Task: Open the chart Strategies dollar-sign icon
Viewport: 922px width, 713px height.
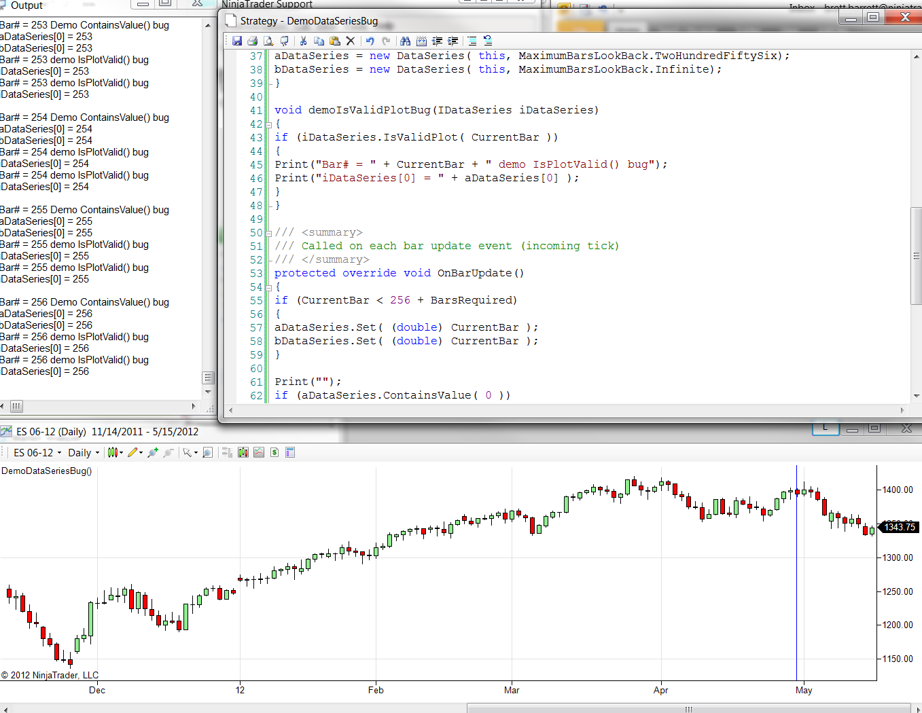Action: coord(274,453)
